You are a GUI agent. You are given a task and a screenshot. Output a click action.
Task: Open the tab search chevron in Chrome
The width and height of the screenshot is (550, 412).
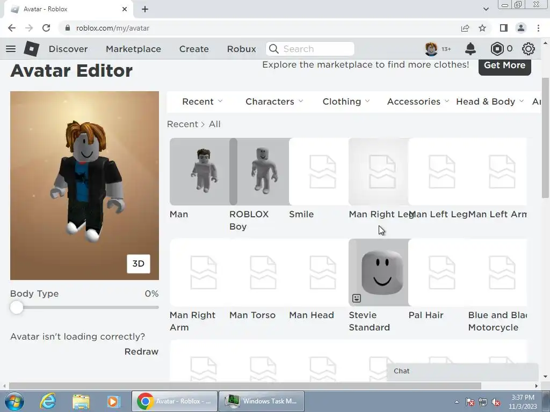pos(486,9)
